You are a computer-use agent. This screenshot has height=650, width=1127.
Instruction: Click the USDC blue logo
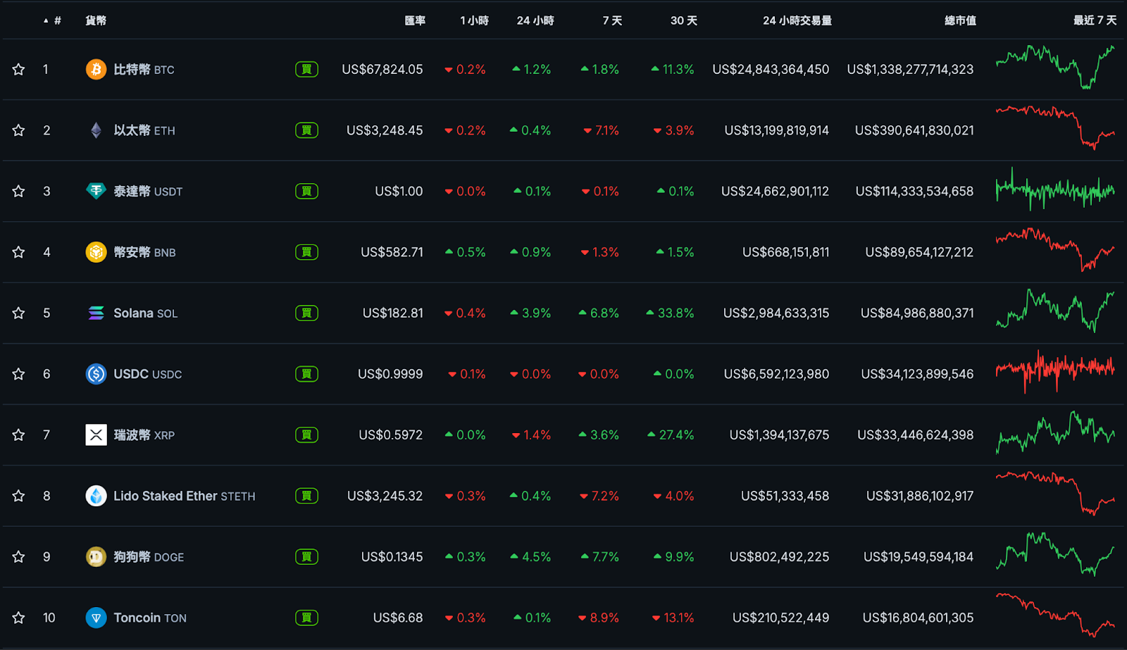(x=96, y=374)
